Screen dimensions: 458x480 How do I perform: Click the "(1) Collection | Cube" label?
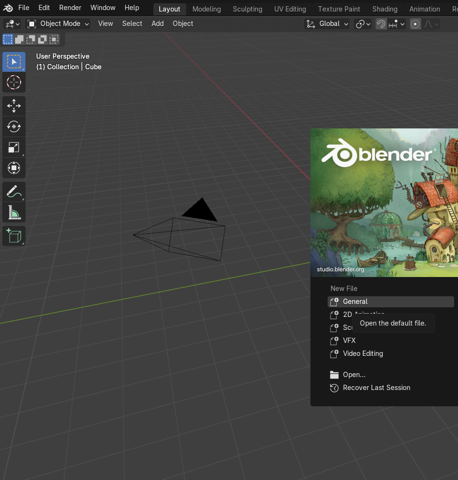click(x=69, y=67)
